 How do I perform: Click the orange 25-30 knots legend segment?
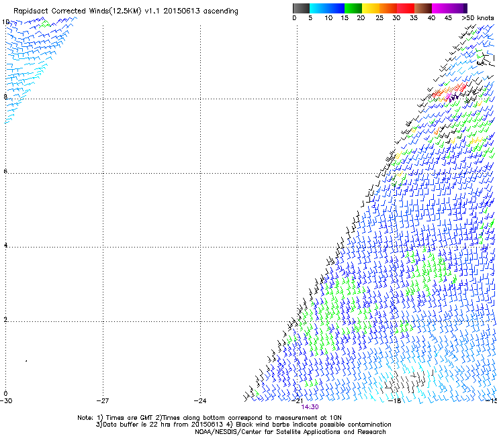[x=388, y=8]
